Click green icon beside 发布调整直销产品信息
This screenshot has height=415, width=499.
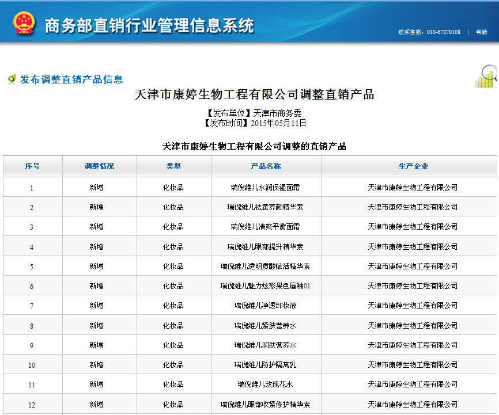click(x=12, y=79)
